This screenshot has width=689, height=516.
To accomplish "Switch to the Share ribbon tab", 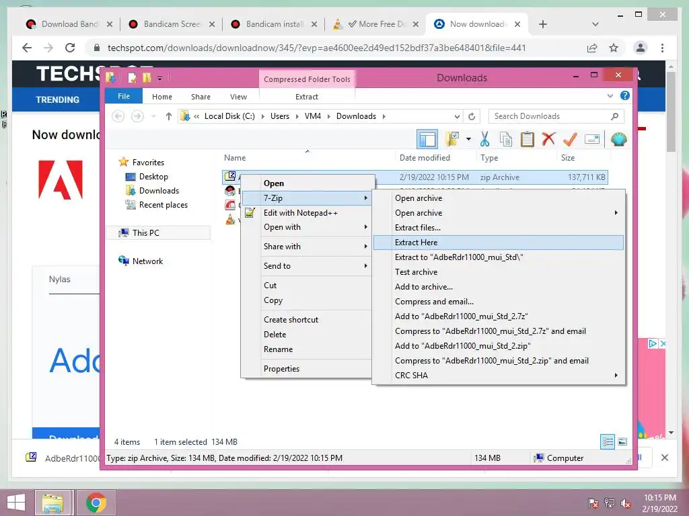I will (x=201, y=97).
